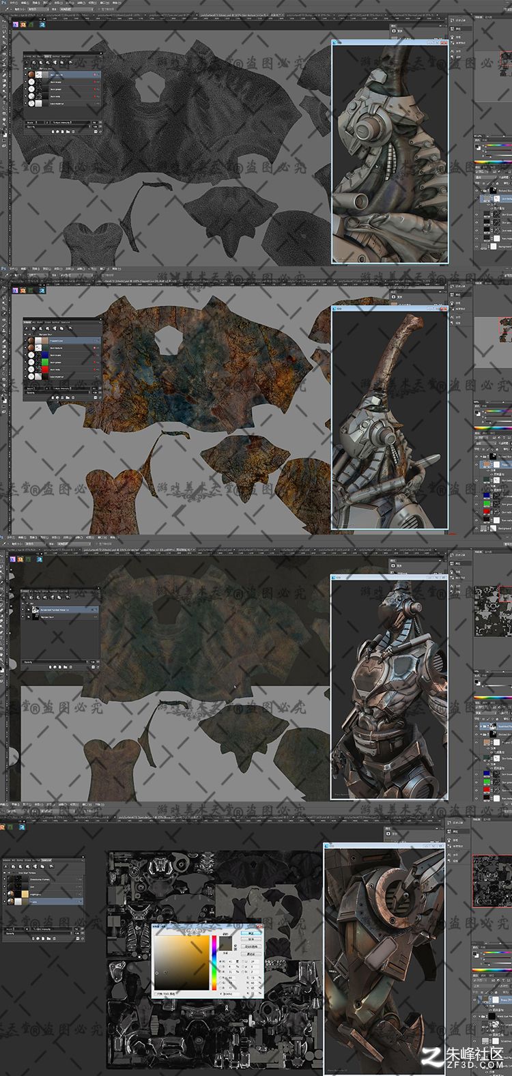Click foreground color swatch in rust screenshot toolbar

(x=3, y=398)
